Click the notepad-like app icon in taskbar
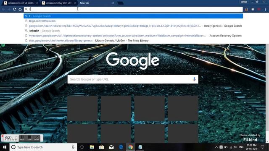269x151 pixels. [x=140, y=147]
